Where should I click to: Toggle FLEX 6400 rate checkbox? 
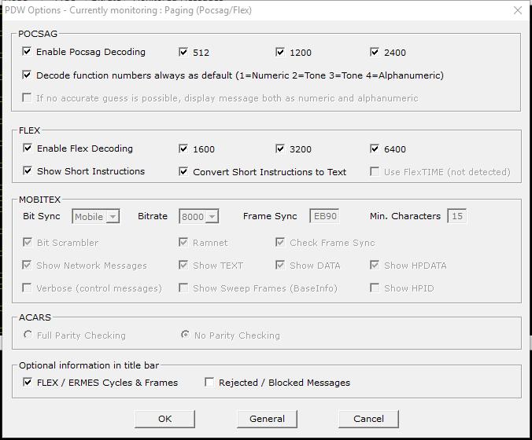point(375,148)
